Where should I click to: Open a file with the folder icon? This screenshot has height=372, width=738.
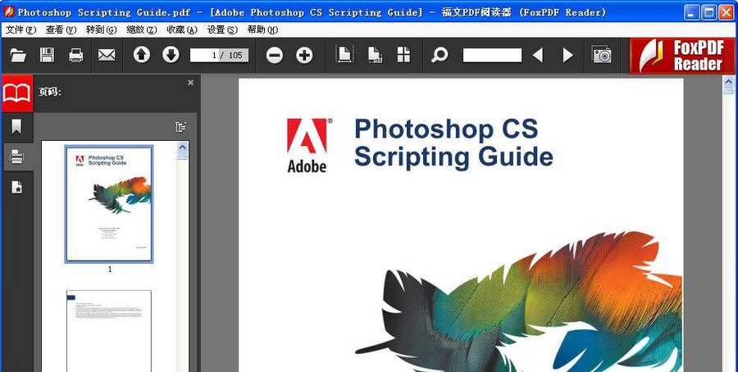[18, 56]
